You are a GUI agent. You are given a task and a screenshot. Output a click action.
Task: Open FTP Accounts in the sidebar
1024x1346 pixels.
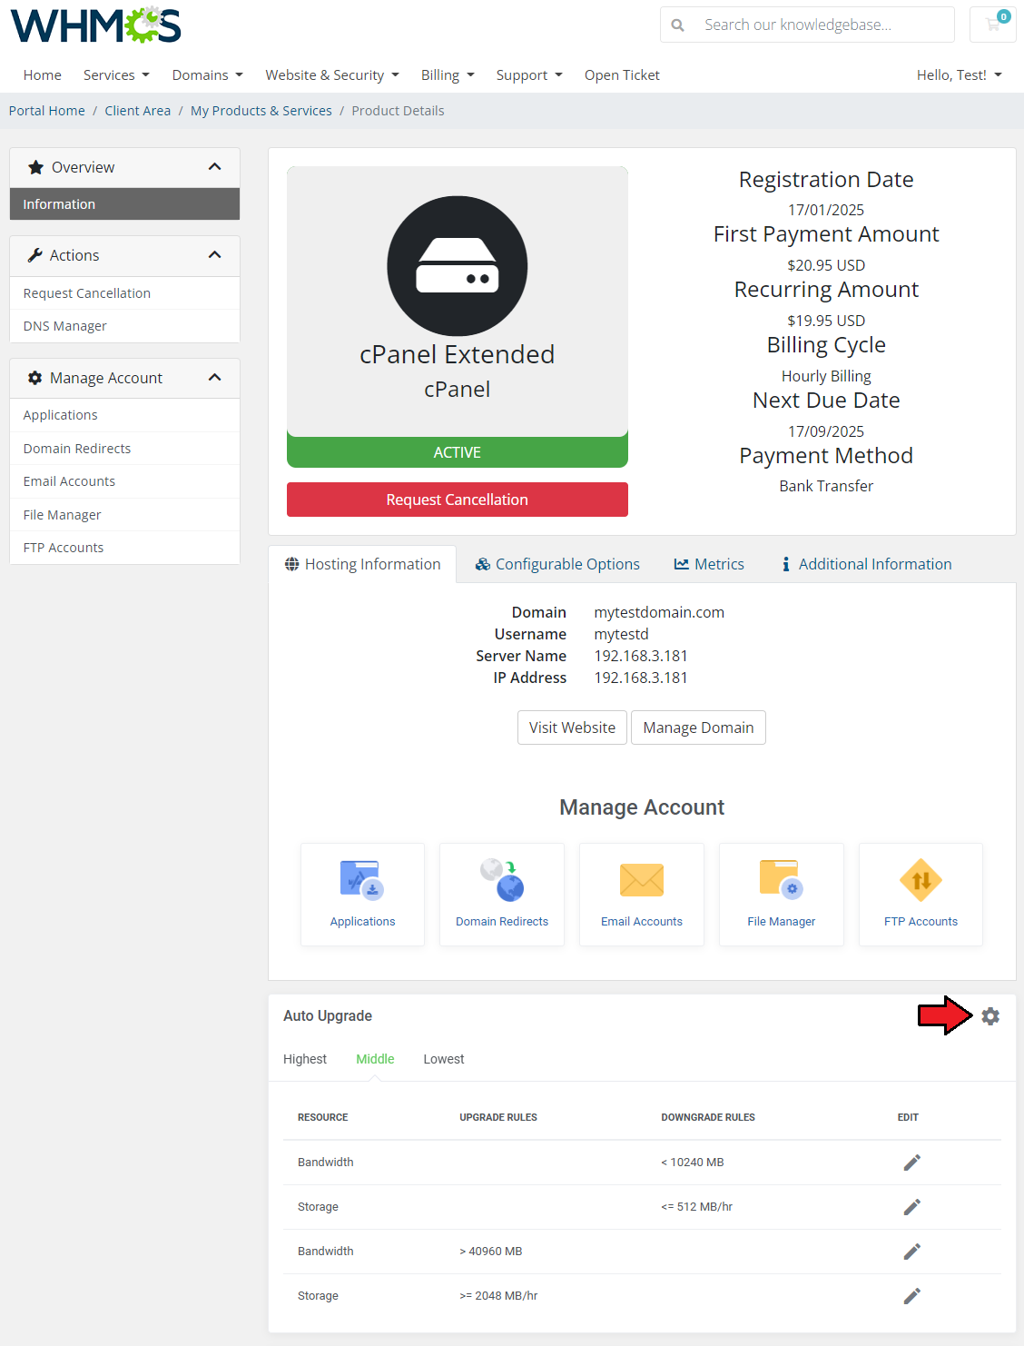click(124, 548)
